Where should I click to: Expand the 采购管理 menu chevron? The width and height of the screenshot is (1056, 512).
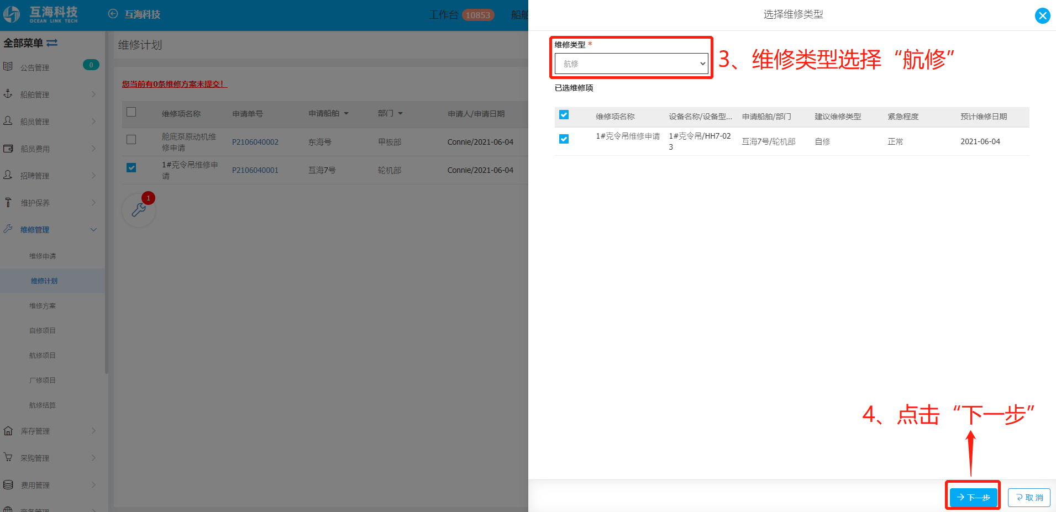[93, 458]
